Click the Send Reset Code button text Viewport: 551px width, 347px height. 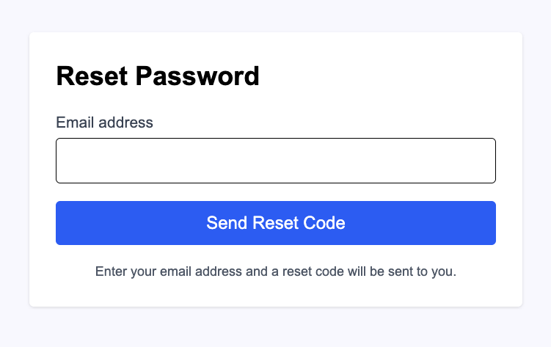[275, 223]
